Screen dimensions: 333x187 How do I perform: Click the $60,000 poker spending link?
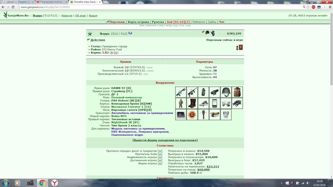(203, 169)
